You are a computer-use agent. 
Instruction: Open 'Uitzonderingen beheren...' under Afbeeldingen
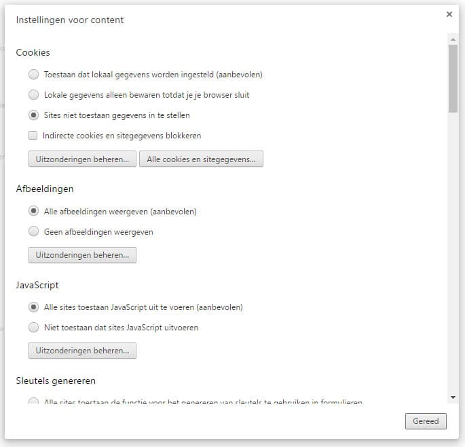(x=82, y=255)
